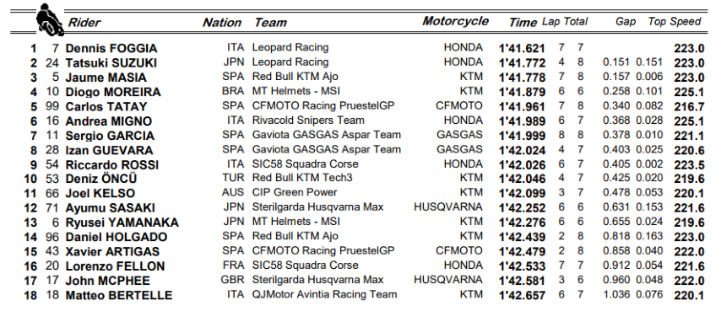
Task: Click the Time column header
Action: click(523, 23)
